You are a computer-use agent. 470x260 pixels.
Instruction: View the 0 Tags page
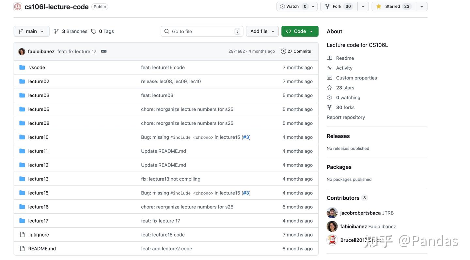pos(102,31)
